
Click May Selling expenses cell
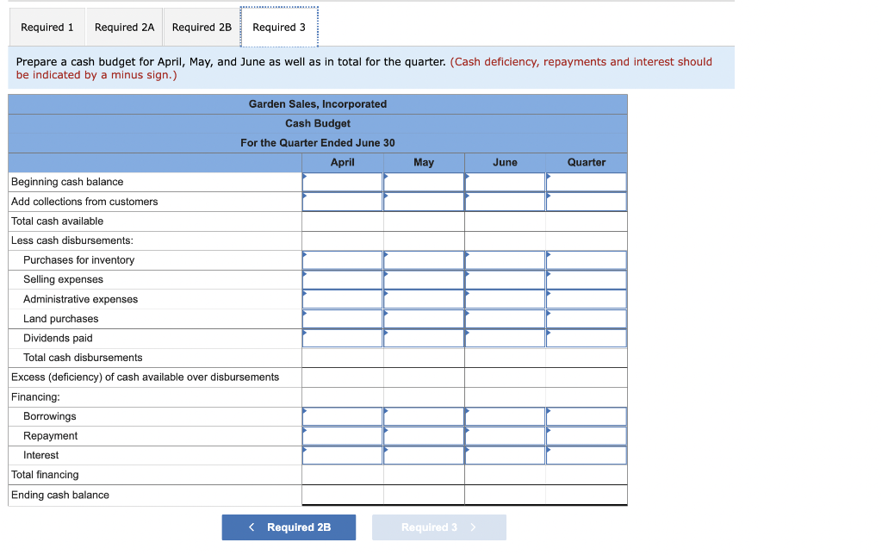pos(424,280)
